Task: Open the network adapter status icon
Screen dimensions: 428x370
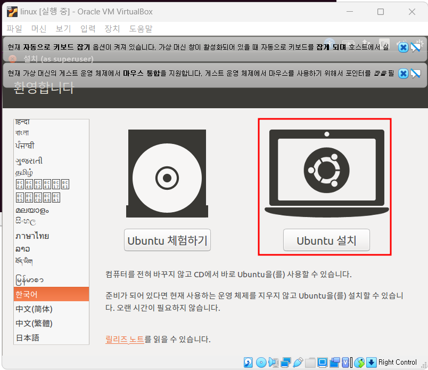Action: 285,363
